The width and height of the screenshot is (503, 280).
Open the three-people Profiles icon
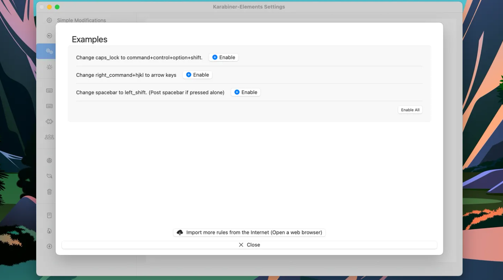point(49,137)
